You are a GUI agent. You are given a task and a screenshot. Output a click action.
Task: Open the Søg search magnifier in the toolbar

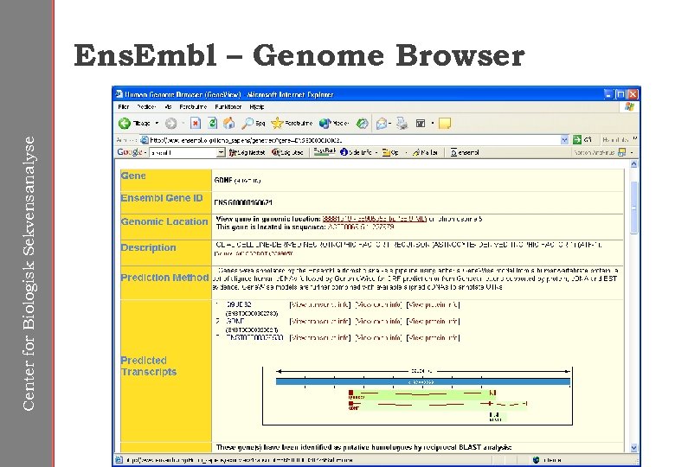tap(253, 124)
